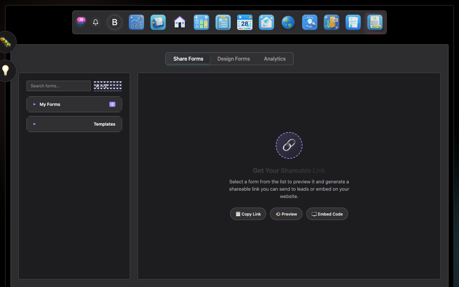
Task: Switch to the Analytics tab
Action: coord(275,59)
